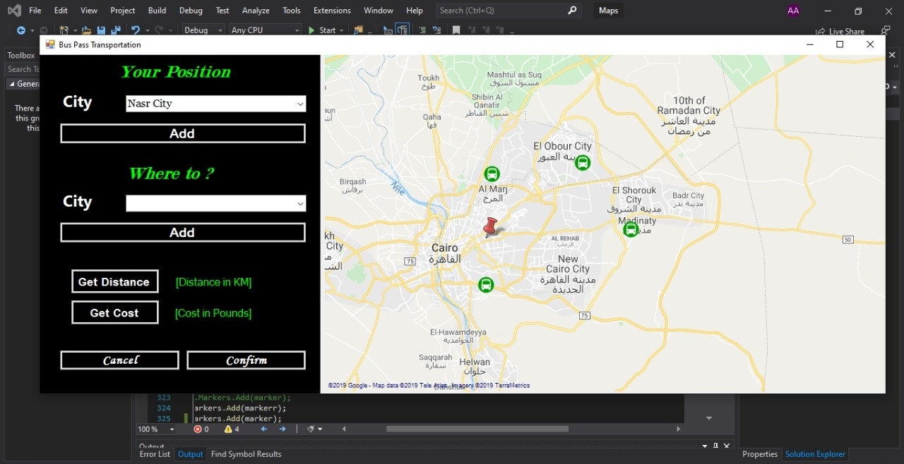904x464 pixels.
Task: Open the Live Share icon
Action: 821,31
